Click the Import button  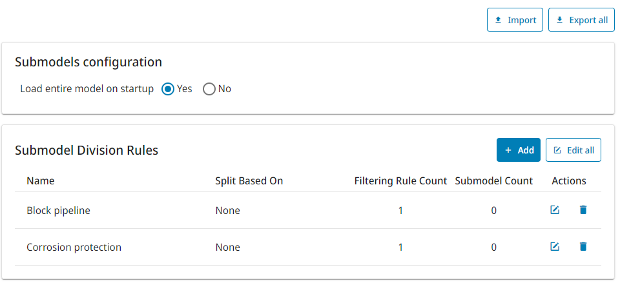pos(515,20)
